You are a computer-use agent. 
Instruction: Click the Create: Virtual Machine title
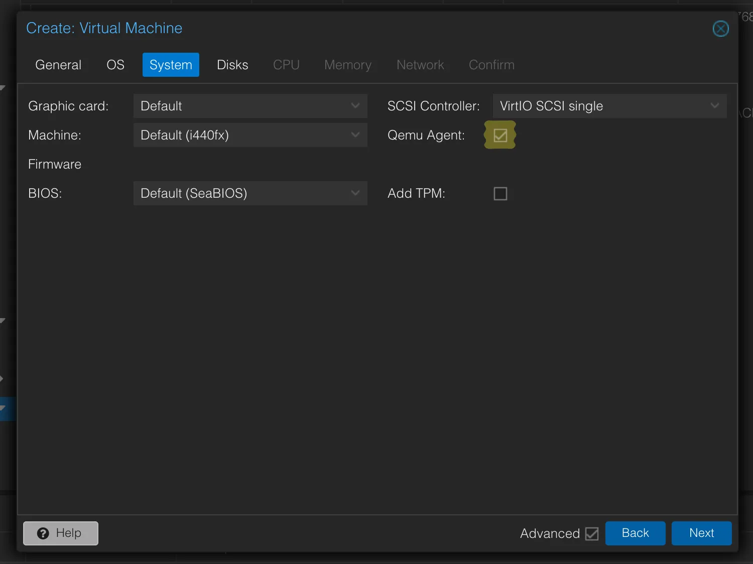(104, 28)
